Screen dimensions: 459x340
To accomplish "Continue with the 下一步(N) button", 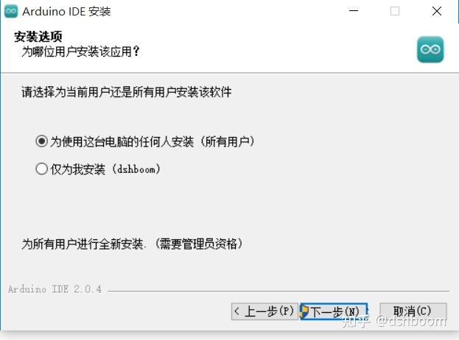I will [334, 311].
